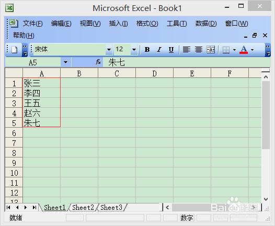Select cell containing 王五
The width and height of the screenshot is (275, 226).
click(42, 103)
